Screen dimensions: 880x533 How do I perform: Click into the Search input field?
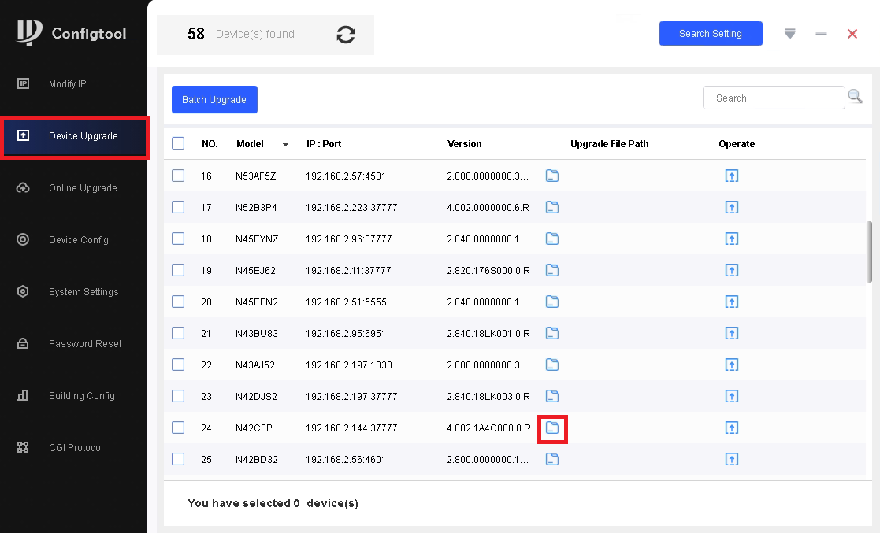(772, 98)
